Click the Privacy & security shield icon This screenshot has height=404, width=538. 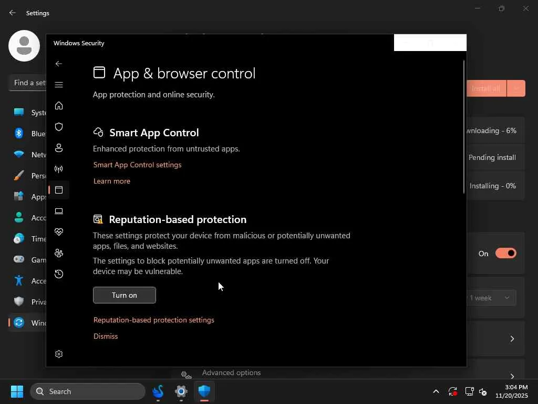pos(19,301)
